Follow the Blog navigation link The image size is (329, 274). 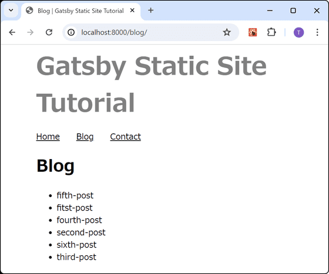pos(85,137)
